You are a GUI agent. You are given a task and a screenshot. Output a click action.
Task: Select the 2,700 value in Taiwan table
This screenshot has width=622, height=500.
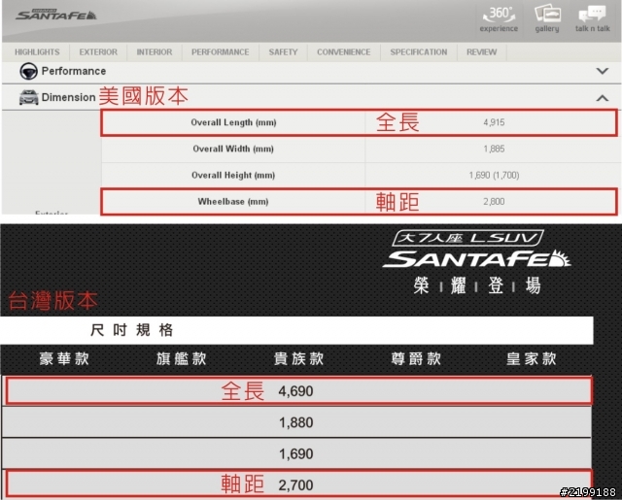(x=295, y=485)
